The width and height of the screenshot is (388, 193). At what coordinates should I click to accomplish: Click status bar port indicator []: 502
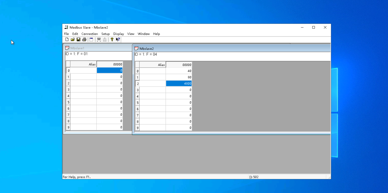254,177
